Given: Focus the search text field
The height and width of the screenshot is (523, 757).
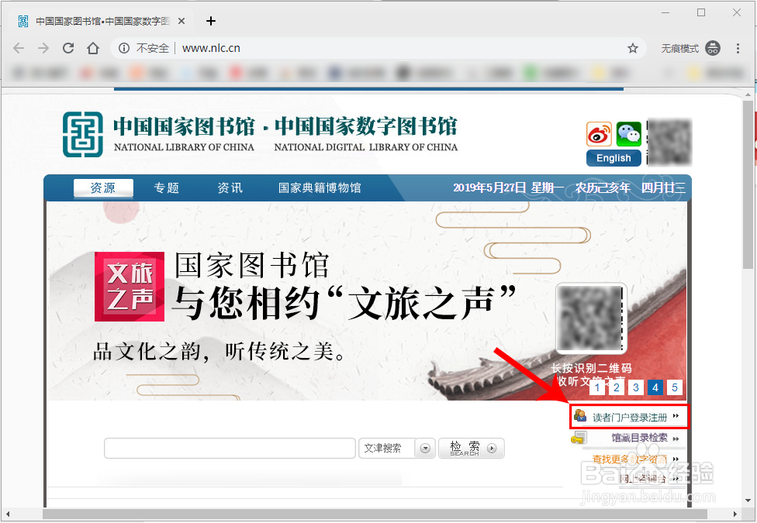Looking at the screenshot, I should pos(230,448).
